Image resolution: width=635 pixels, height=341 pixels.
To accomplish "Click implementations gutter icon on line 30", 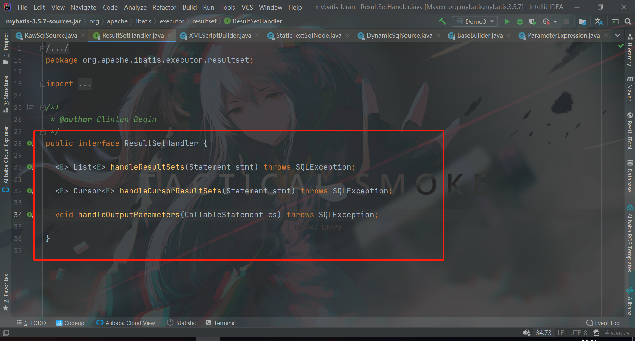I will tap(30, 167).
